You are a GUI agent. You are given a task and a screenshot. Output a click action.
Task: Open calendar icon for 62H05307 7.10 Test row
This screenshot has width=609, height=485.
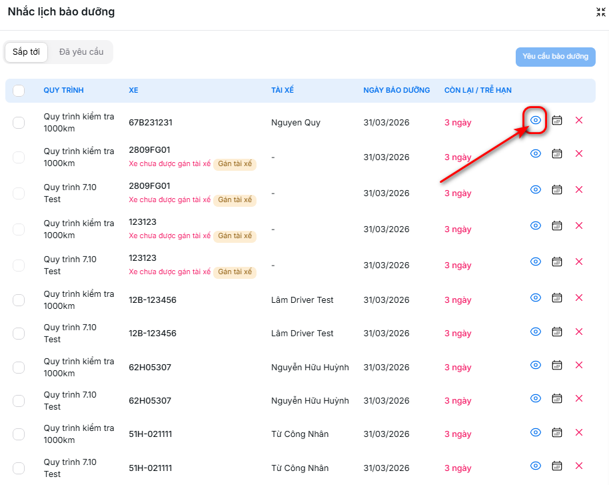(x=557, y=398)
